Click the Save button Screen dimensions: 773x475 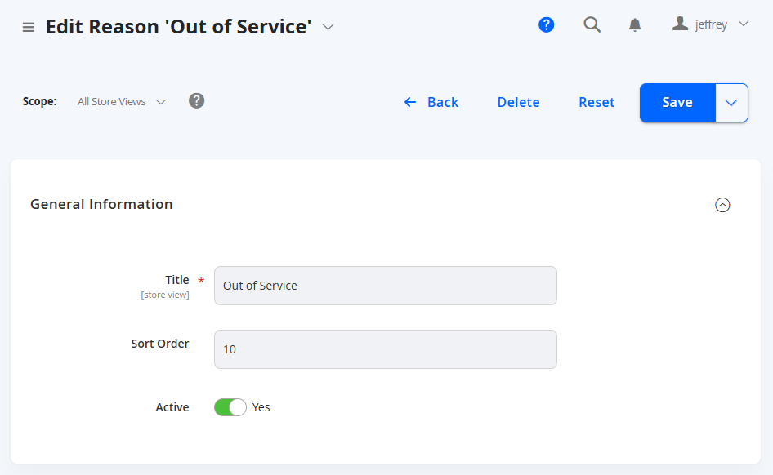[x=677, y=103]
